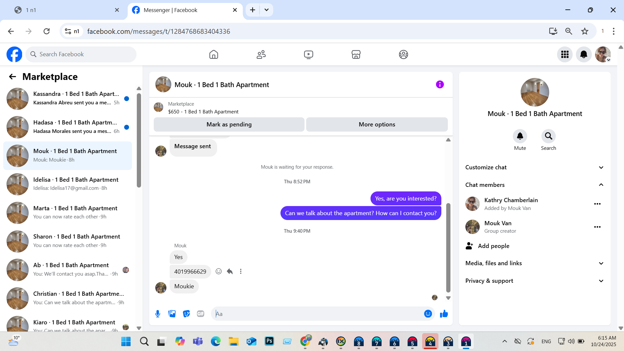Click the chat messages scrollbar

coord(448,248)
